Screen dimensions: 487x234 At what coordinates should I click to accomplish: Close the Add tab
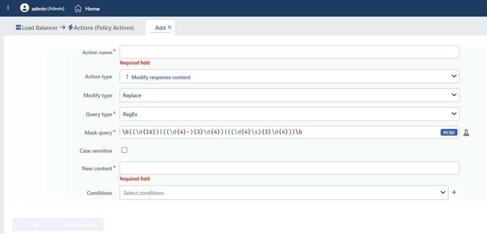[170, 27]
